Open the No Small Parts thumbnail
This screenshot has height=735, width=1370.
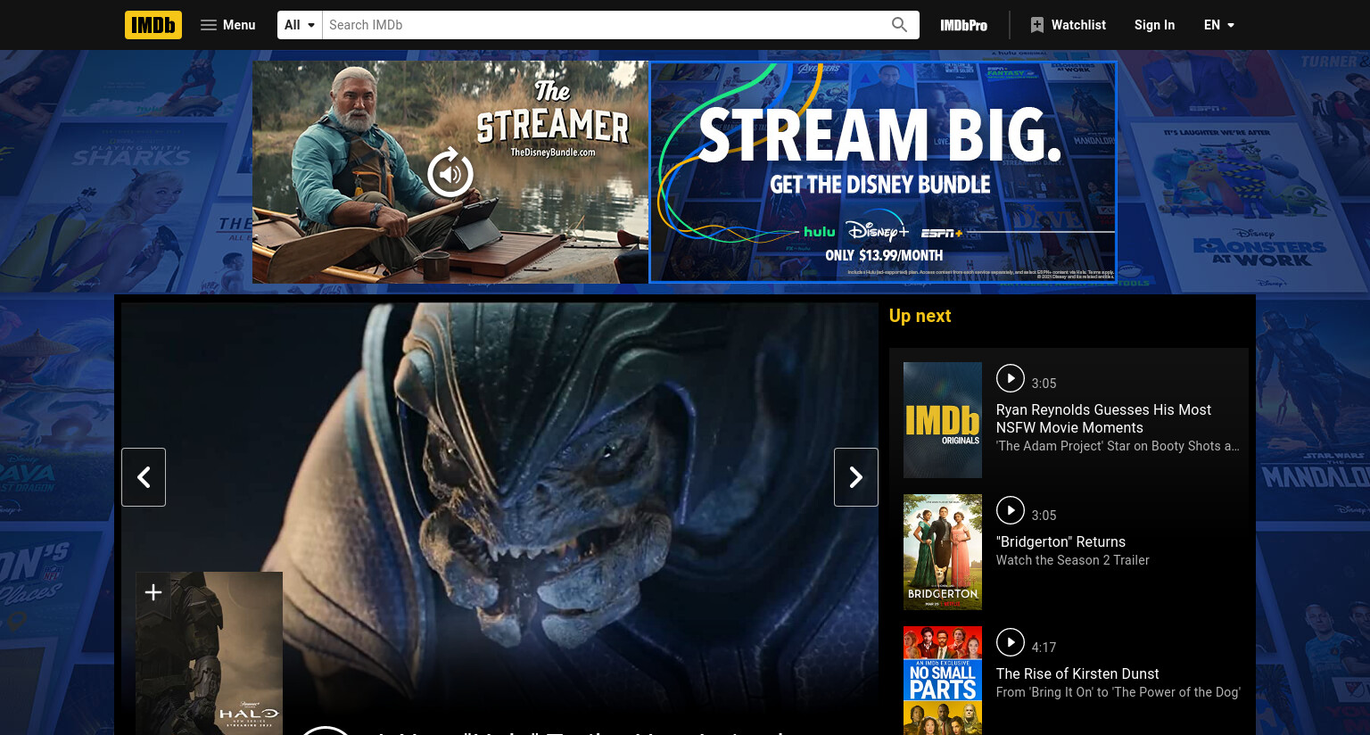click(x=943, y=681)
